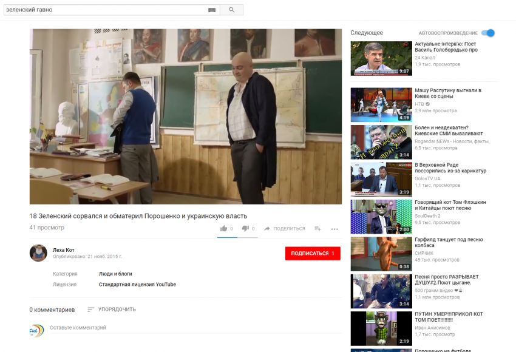Click title Песня просто РАЗРЫВАЕТ ДУШУ#2

pyautogui.click(x=447, y=280)
